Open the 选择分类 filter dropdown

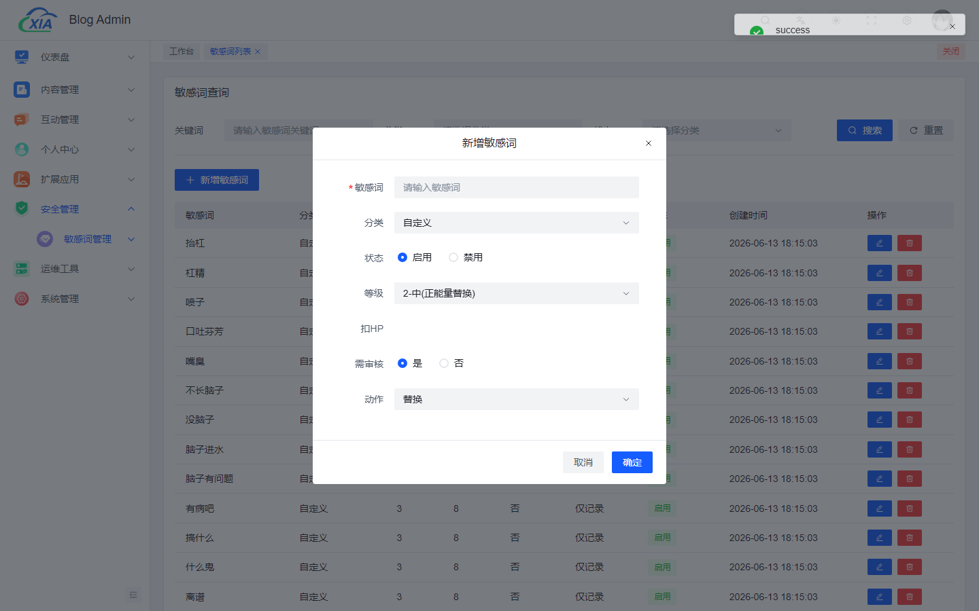coord(717,130)
